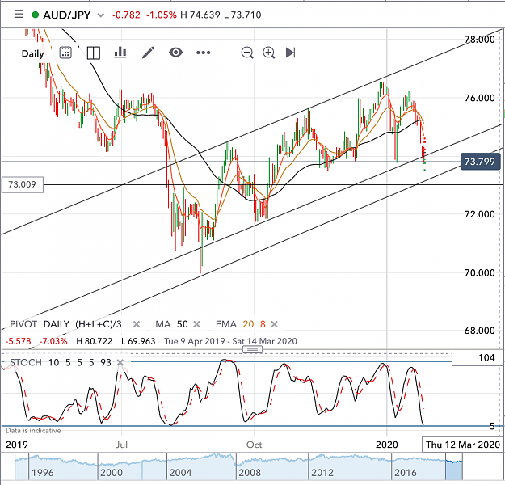Click the L 73.710 low value
Viewport: 505px width, 485px height.
(x=242, y=15)
